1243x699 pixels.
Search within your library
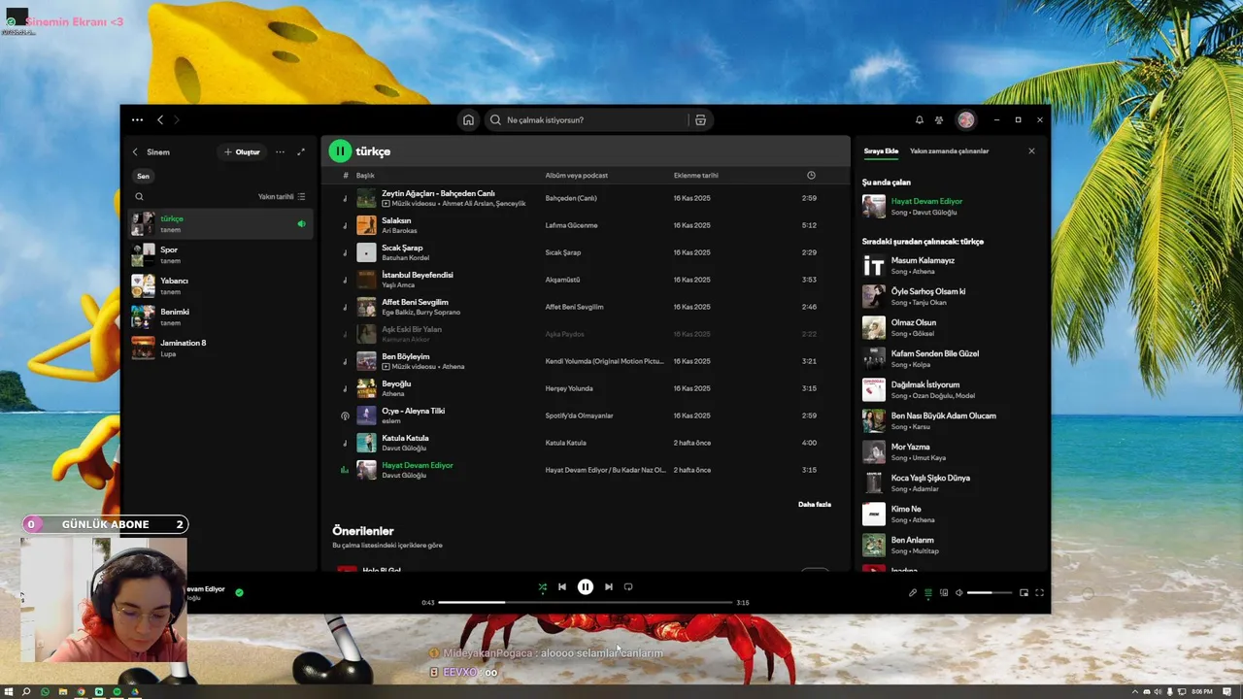[139, 196]
